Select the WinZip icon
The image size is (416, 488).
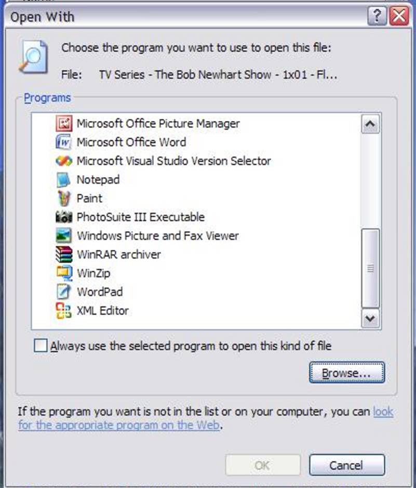coord(64,273)
